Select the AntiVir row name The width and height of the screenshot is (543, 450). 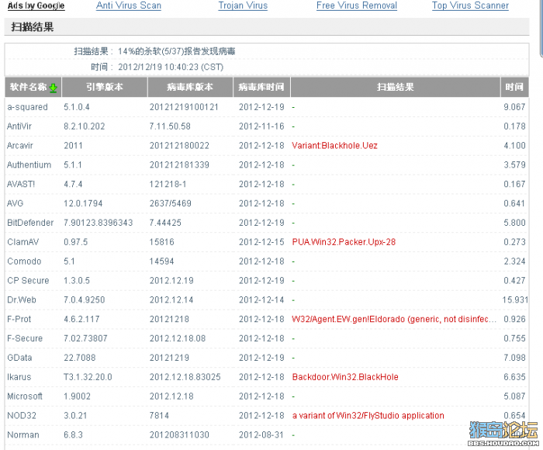click(19, 126)
